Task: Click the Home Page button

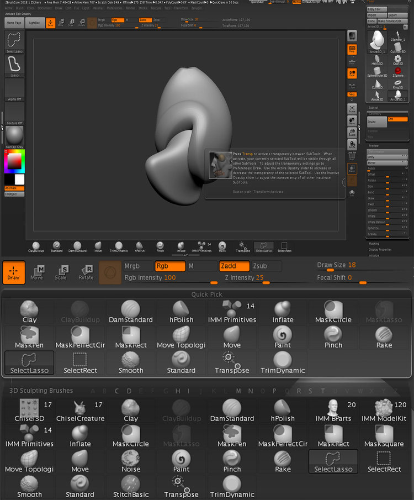Action: tap(14, 23)
